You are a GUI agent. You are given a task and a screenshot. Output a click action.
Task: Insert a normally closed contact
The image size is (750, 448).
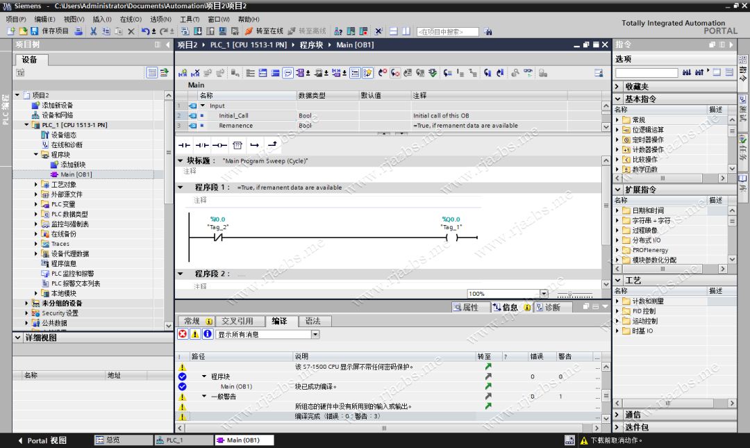point(201,144)
